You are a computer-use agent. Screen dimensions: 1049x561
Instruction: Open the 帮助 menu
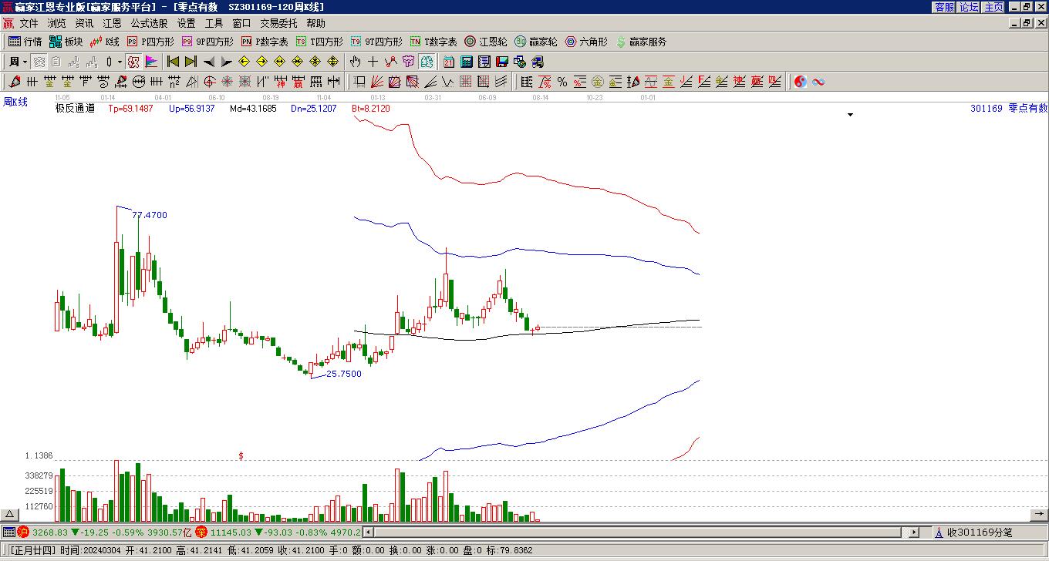coord(315,23)
